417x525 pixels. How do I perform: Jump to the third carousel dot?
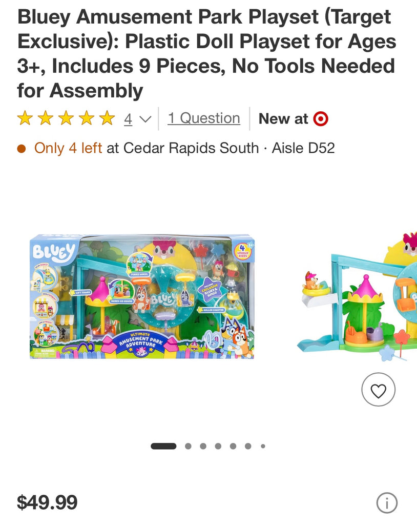click(x=203, y=446)
